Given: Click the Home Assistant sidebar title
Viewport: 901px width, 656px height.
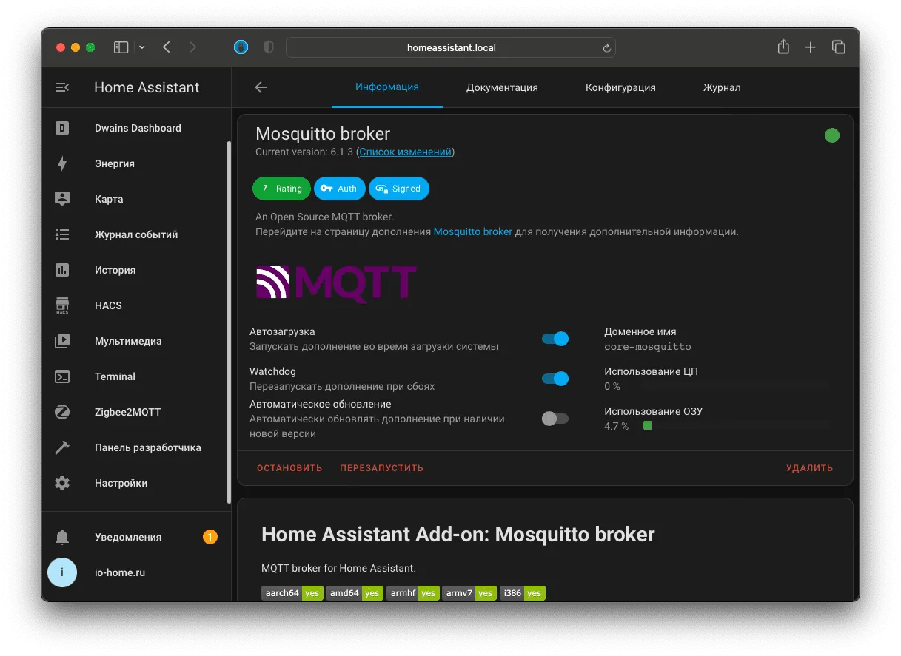Looking at the screenshot, I should pos(147,87).
